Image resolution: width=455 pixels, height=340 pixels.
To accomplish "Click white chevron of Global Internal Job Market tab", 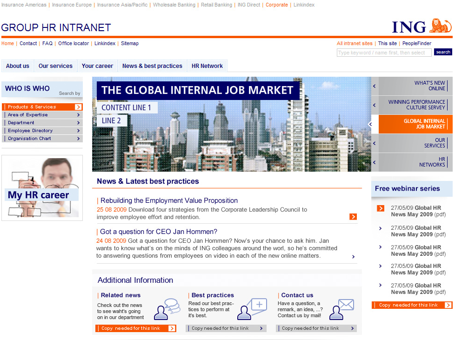I will pyautogui.click(x=370, y=124).
